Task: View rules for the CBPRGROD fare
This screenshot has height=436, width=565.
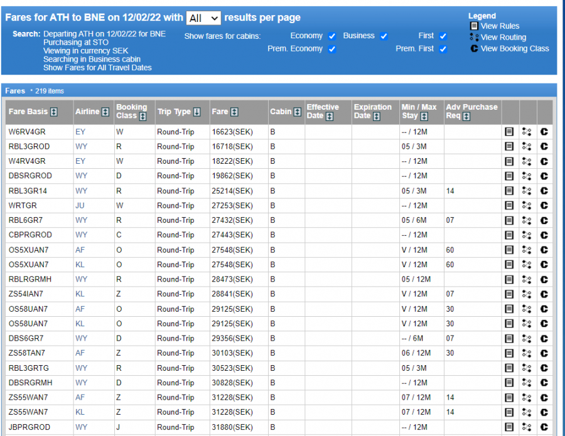Action: click(509, 235)
